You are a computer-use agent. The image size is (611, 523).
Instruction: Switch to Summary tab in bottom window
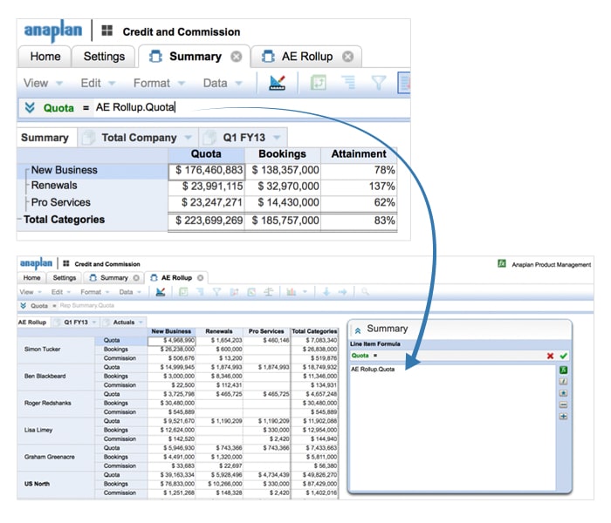coord(113,278)
